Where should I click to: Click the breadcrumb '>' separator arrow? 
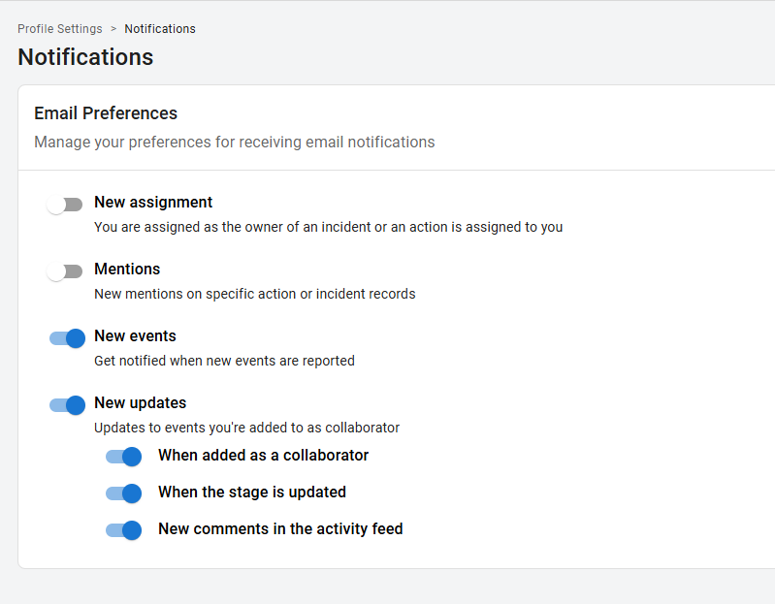[x=113, y=29]
